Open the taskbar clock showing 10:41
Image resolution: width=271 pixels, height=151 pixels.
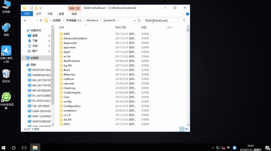coord(251,148)
